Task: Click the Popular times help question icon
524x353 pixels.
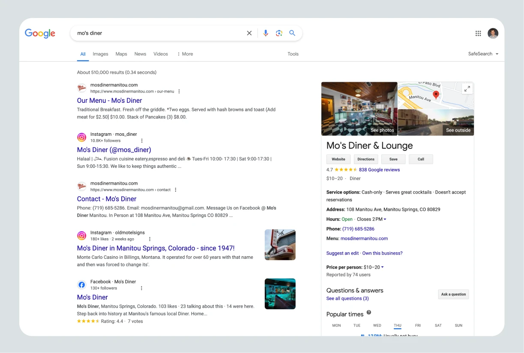Action: (369, 313)
